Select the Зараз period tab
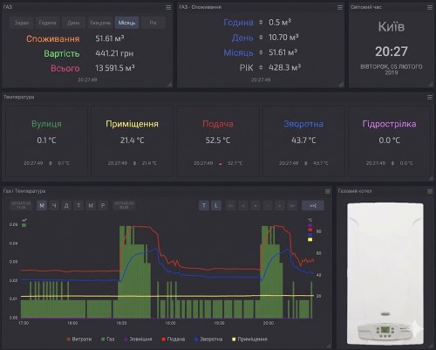436x350 pixels. tap(22, 23)
